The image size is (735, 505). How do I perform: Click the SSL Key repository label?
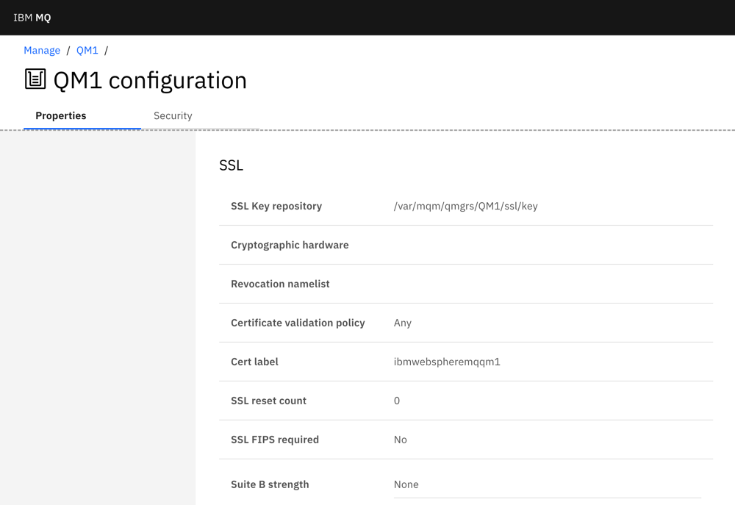coord(276,207)
